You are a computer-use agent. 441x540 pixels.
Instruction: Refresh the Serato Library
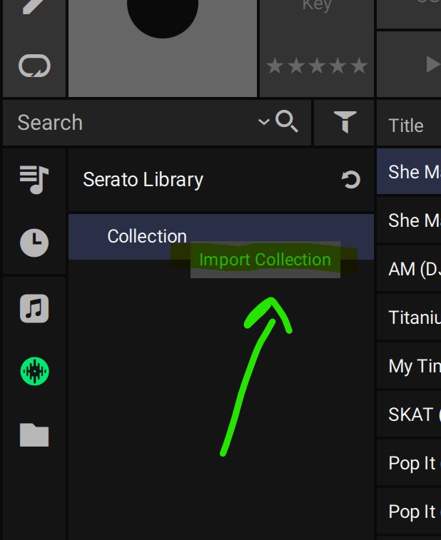(351, 180)
